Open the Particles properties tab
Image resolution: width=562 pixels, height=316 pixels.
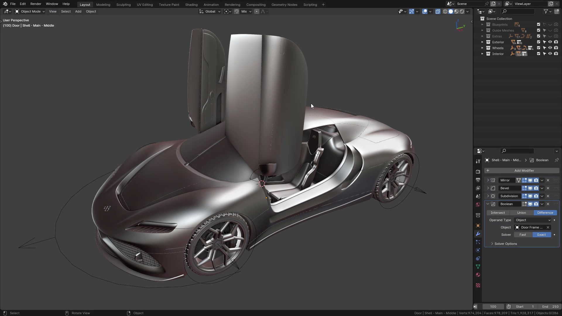(478, 242)
